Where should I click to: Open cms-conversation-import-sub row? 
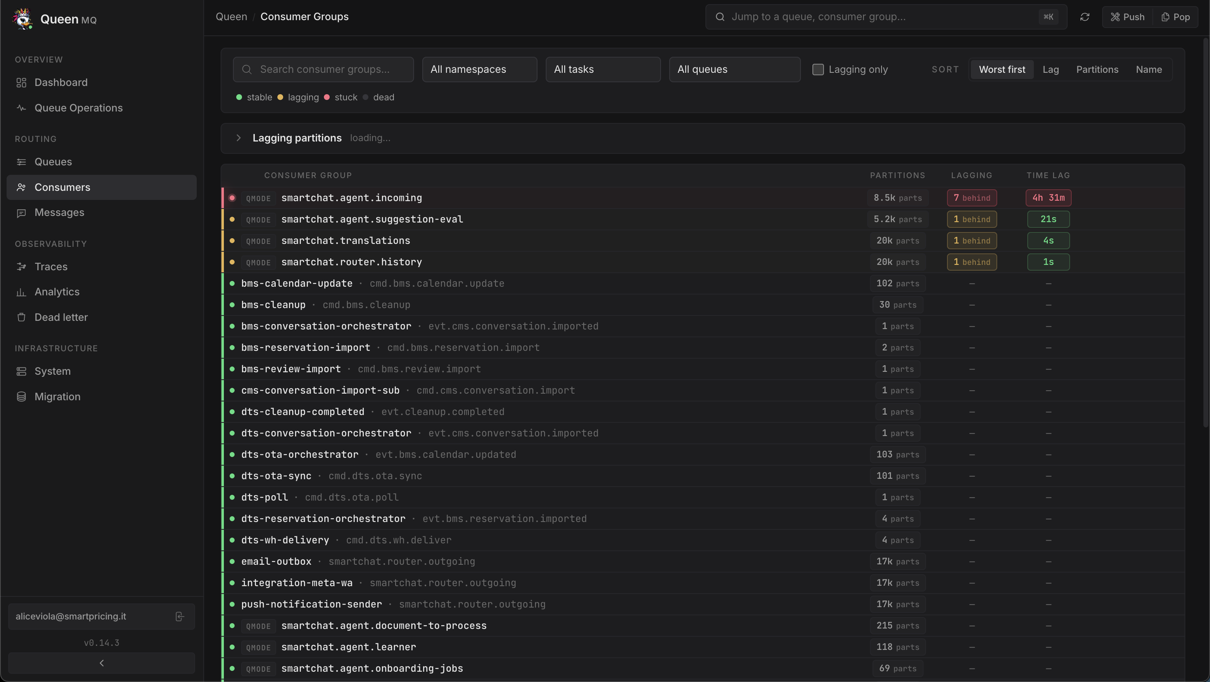click(x=703, y=390)
